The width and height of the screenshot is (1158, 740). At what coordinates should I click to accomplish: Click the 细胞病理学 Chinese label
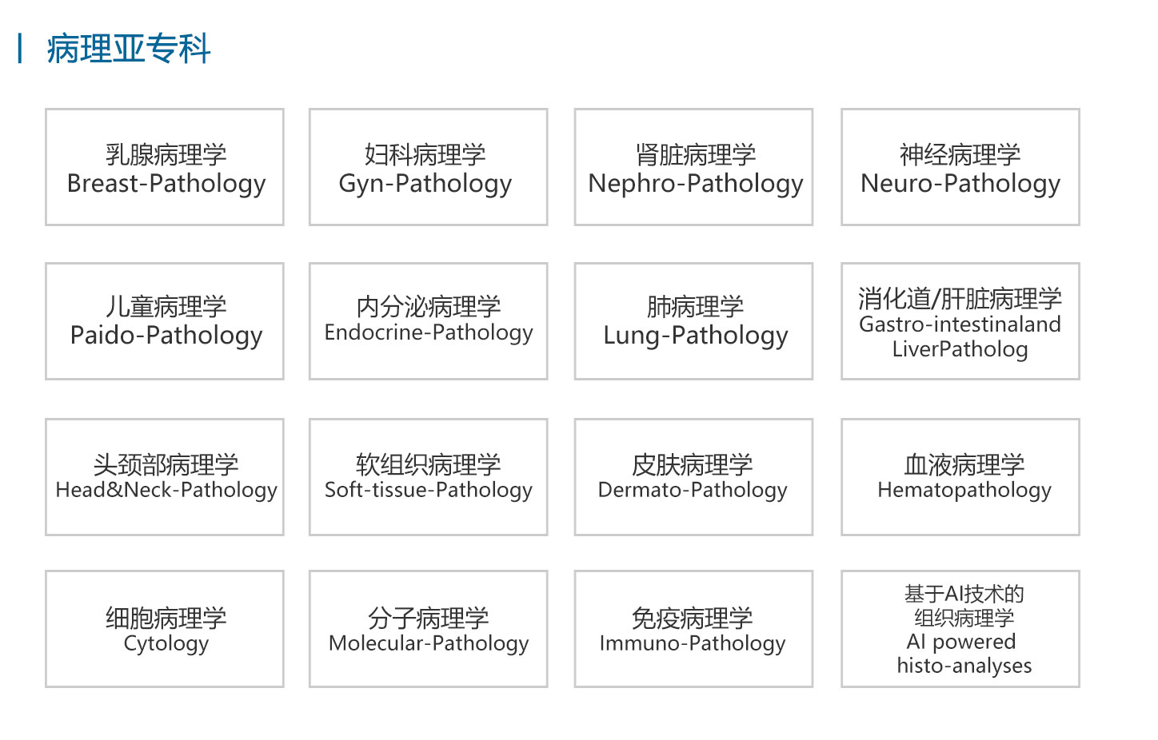point(166,618)
